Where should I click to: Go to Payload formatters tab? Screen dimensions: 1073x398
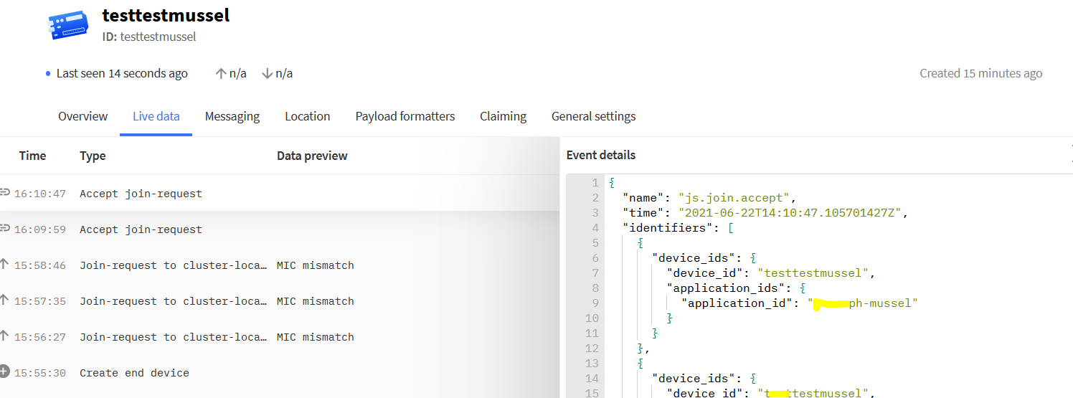[405, 116]
